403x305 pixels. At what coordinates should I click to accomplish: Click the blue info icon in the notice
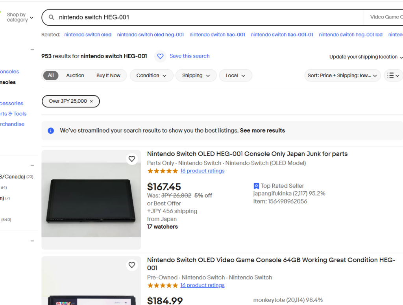pyautogui.click(x=51, y=131)
